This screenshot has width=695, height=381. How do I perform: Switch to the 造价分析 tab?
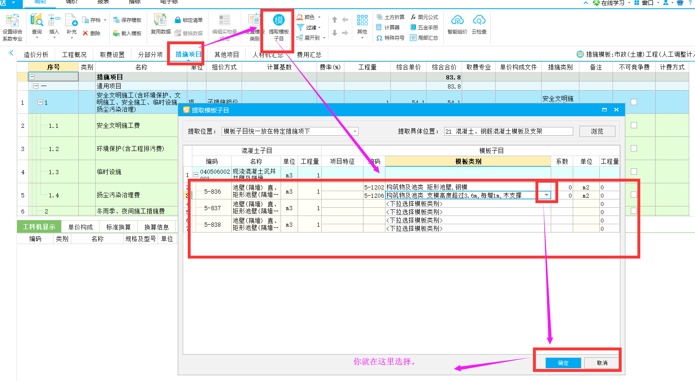pyautogui.click(x=36, y=55)
